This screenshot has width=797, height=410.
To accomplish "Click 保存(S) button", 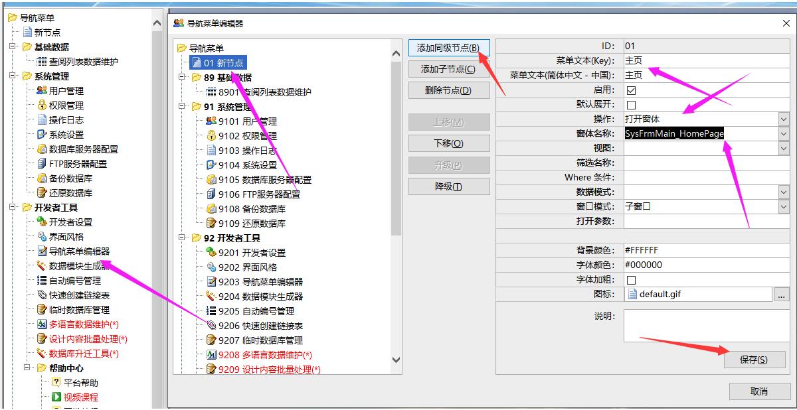I will point(754,360).
